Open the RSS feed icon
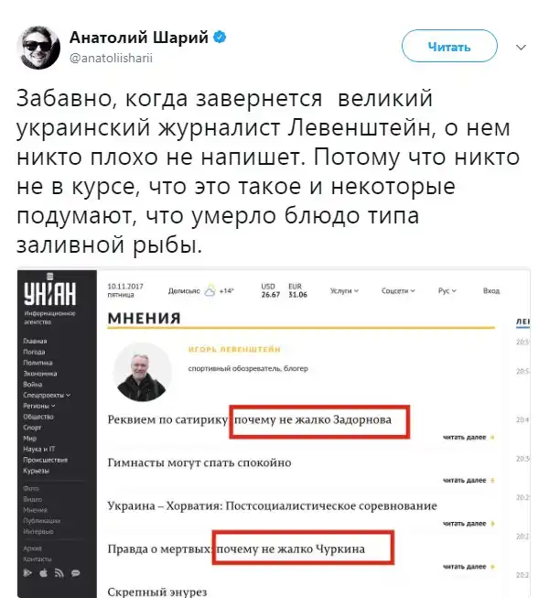The image size is (560, 598). click(59, 573)
